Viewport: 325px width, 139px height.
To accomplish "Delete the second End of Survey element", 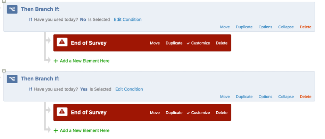I will (x=222, y=113).
